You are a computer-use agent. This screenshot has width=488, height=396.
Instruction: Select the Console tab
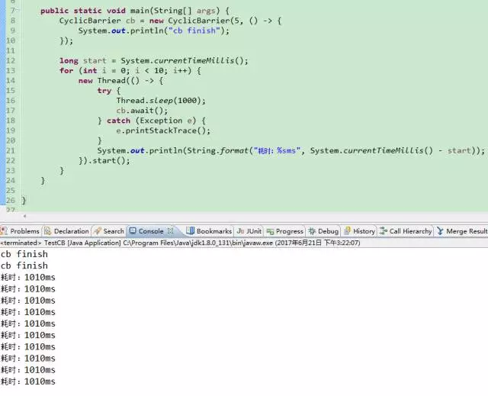click(150, 231)
